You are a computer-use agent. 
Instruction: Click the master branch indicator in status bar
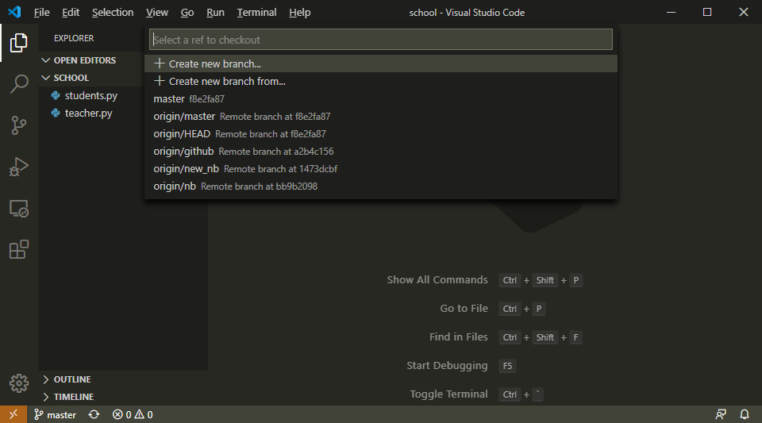[55, 415]
